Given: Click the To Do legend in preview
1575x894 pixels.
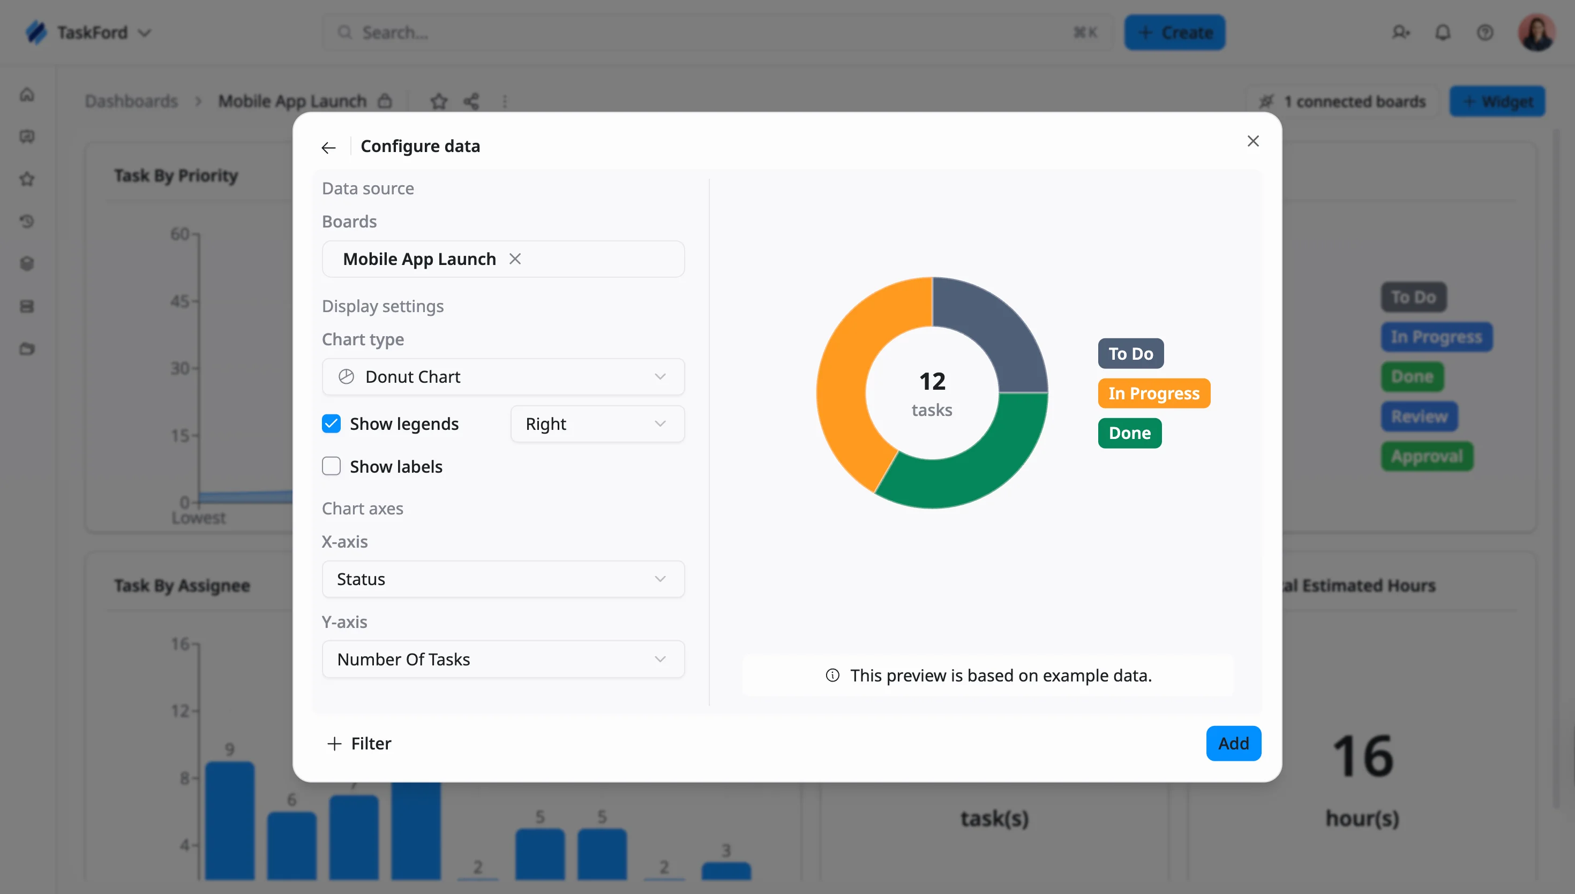Looking at the screenshot, I should click(1131, 354).
